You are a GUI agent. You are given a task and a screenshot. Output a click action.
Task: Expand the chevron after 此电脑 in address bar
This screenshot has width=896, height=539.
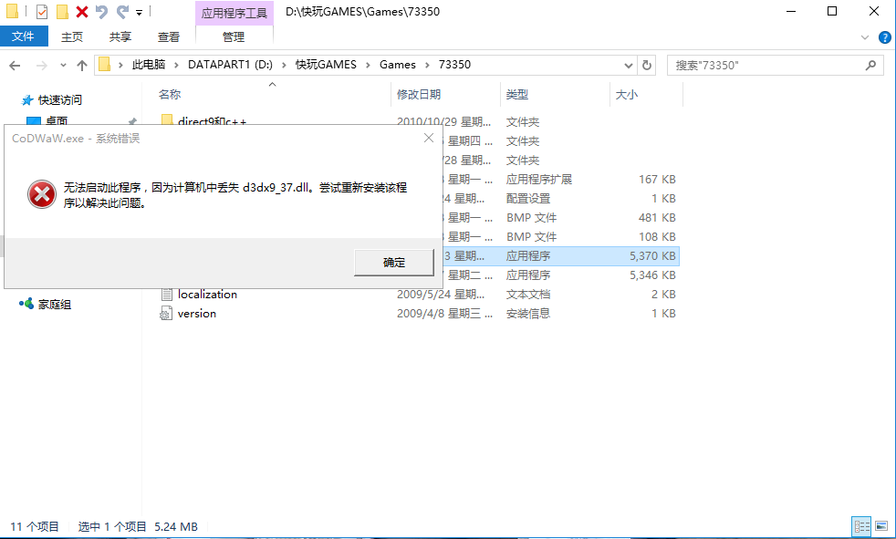(177, 65)
